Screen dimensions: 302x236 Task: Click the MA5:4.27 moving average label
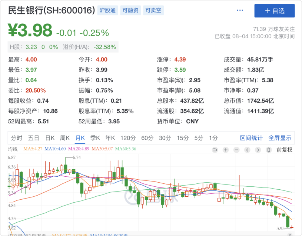pos(33,149)
